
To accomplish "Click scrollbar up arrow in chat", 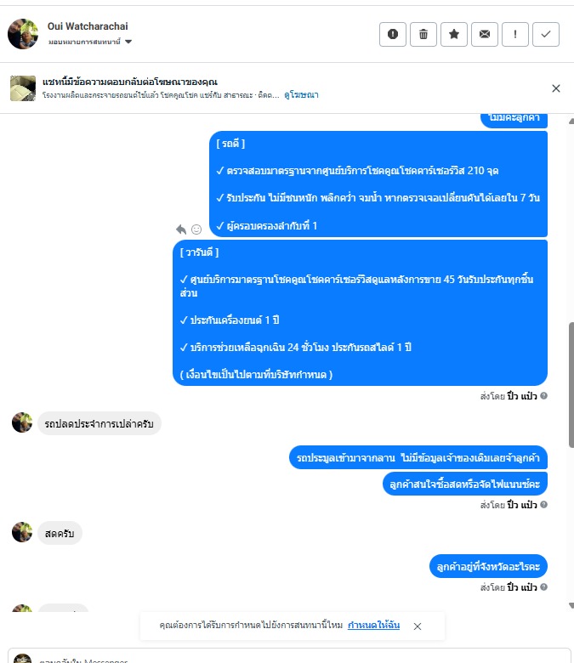I will [571, 121].
